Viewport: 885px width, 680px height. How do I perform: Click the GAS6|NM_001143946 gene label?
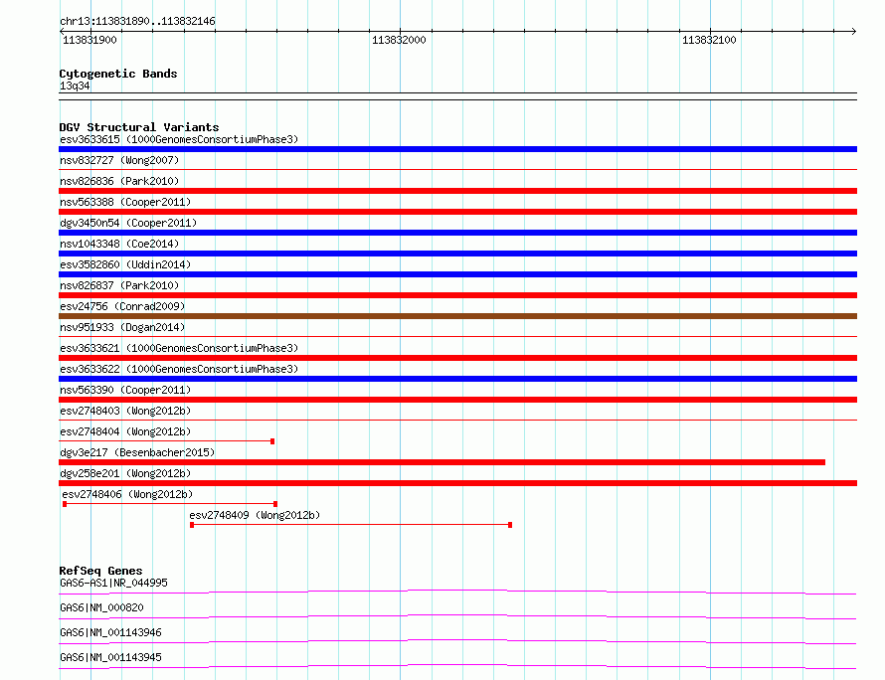pos(110,632)
